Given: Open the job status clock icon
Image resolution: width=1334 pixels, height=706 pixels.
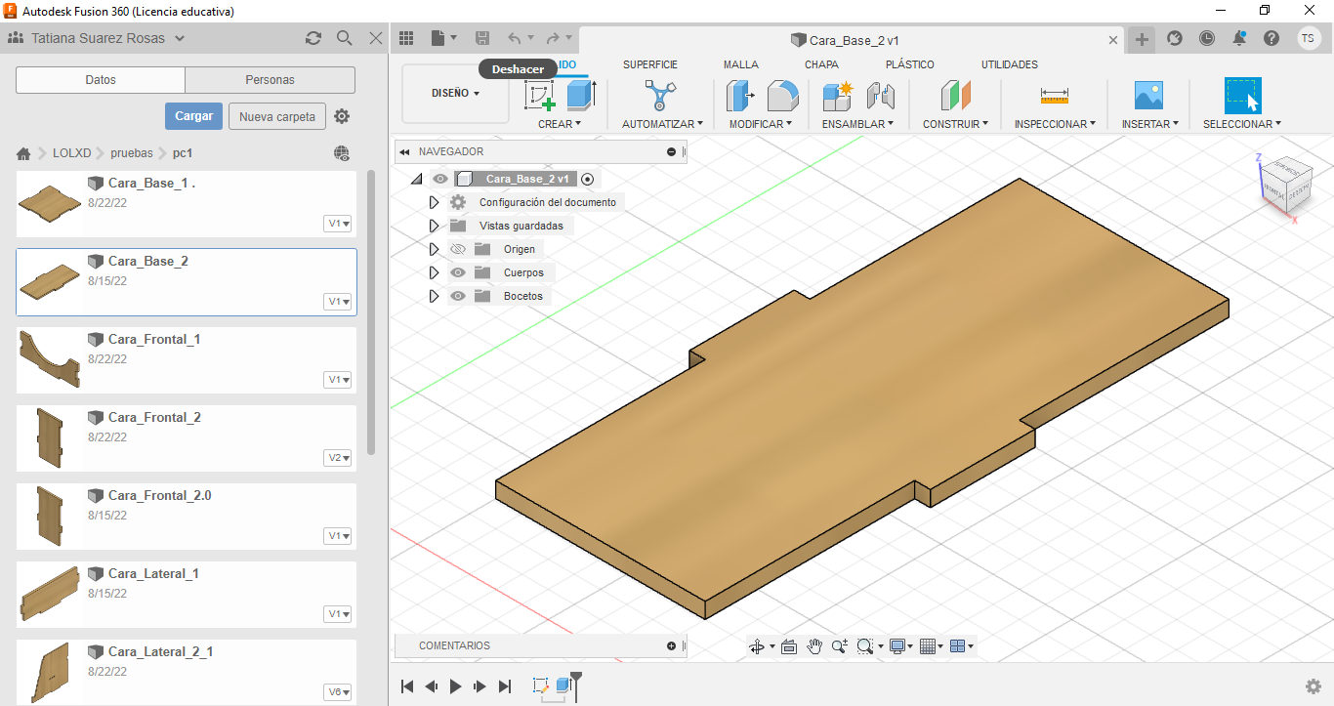Looking at the screenshot, I should (x=1207, y=38).
